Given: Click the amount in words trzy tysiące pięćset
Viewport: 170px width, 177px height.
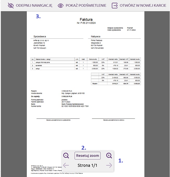Looking at the screenshot, I should (x=73, y=93).
